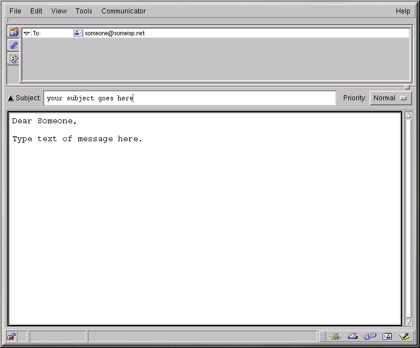Open the To: recipient type dropdown

coord(27,34)
